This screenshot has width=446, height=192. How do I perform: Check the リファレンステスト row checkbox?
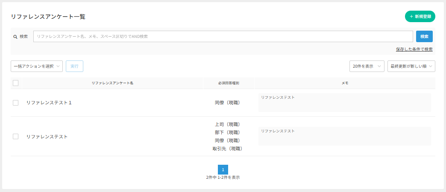coord(16,137)
